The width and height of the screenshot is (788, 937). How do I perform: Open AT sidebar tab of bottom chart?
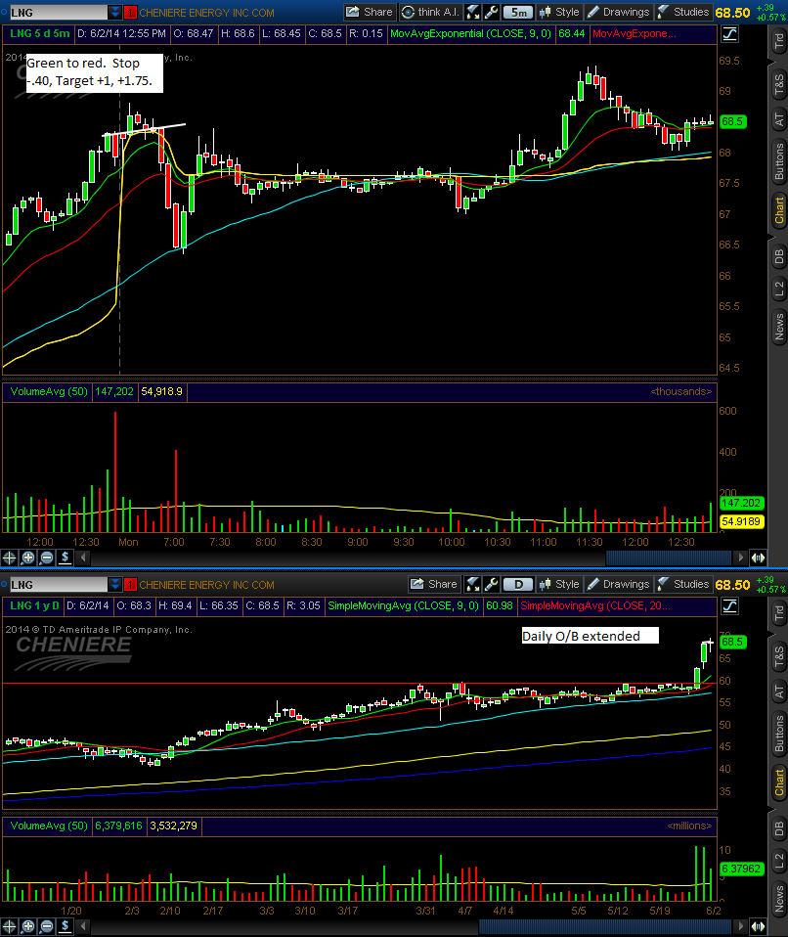(x=778, y=692)
